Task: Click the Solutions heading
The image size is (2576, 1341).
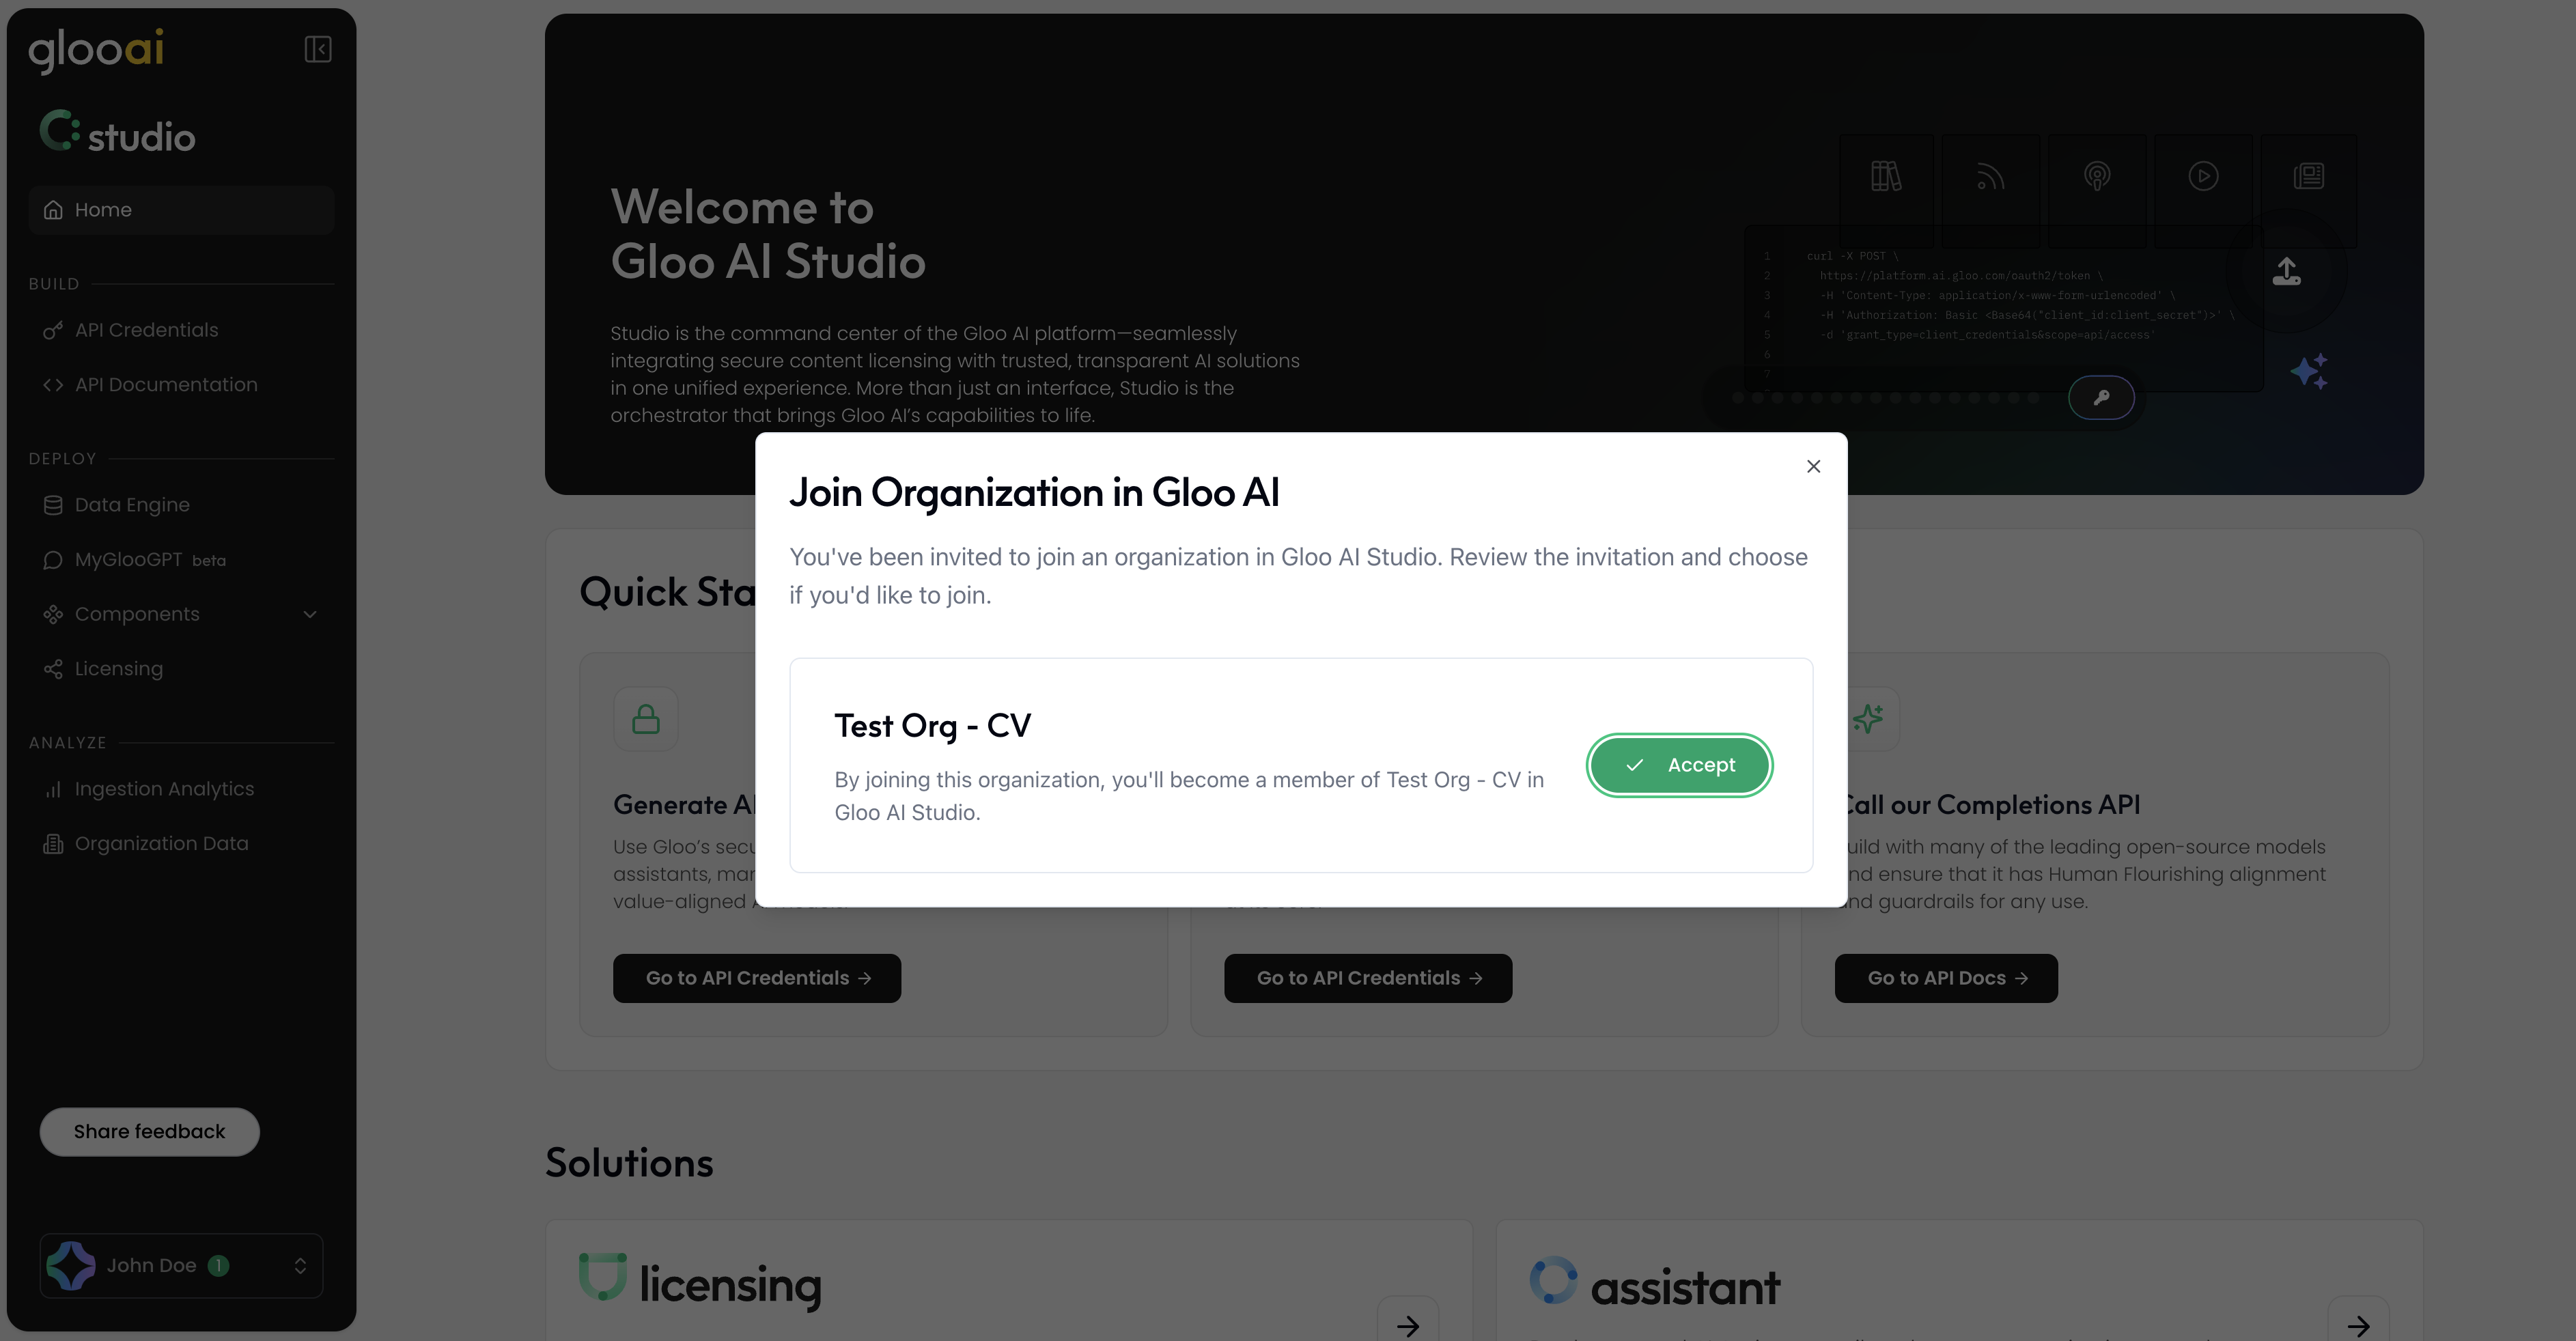Action: point(629,1163)
